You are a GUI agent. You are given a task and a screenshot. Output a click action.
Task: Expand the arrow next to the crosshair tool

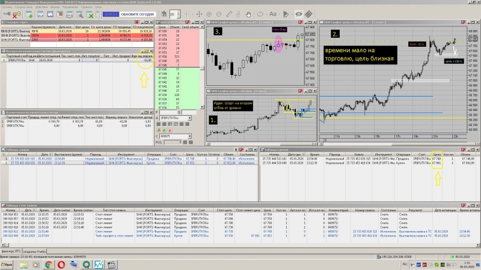tap(192, 14)
